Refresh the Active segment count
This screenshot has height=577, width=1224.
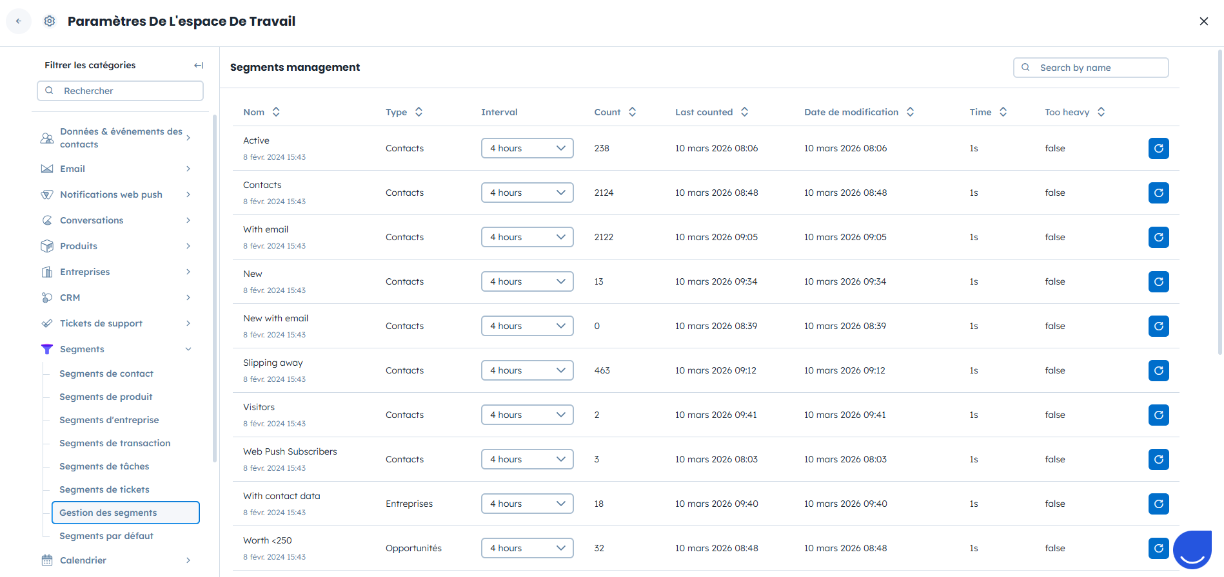[1158, 148]
